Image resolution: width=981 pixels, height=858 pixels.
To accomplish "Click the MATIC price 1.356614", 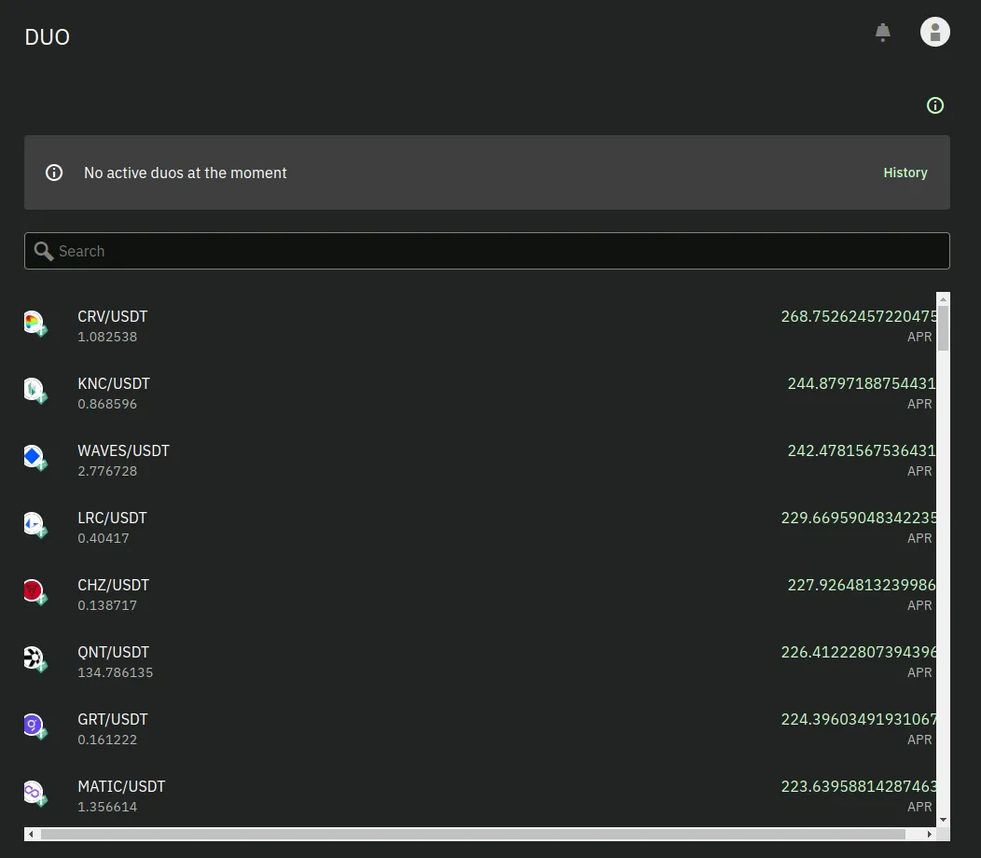I will point(107,807).
